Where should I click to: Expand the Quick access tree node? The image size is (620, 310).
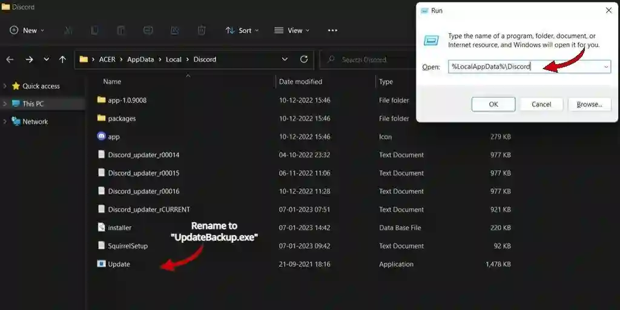[5, 86]
